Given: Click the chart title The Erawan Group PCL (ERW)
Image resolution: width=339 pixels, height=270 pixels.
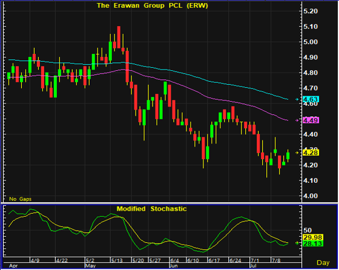Looking at the screenshot, I should [x=152, y=5].
